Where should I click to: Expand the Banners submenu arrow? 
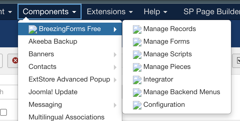pyautogui.click(x=115, y=55)
